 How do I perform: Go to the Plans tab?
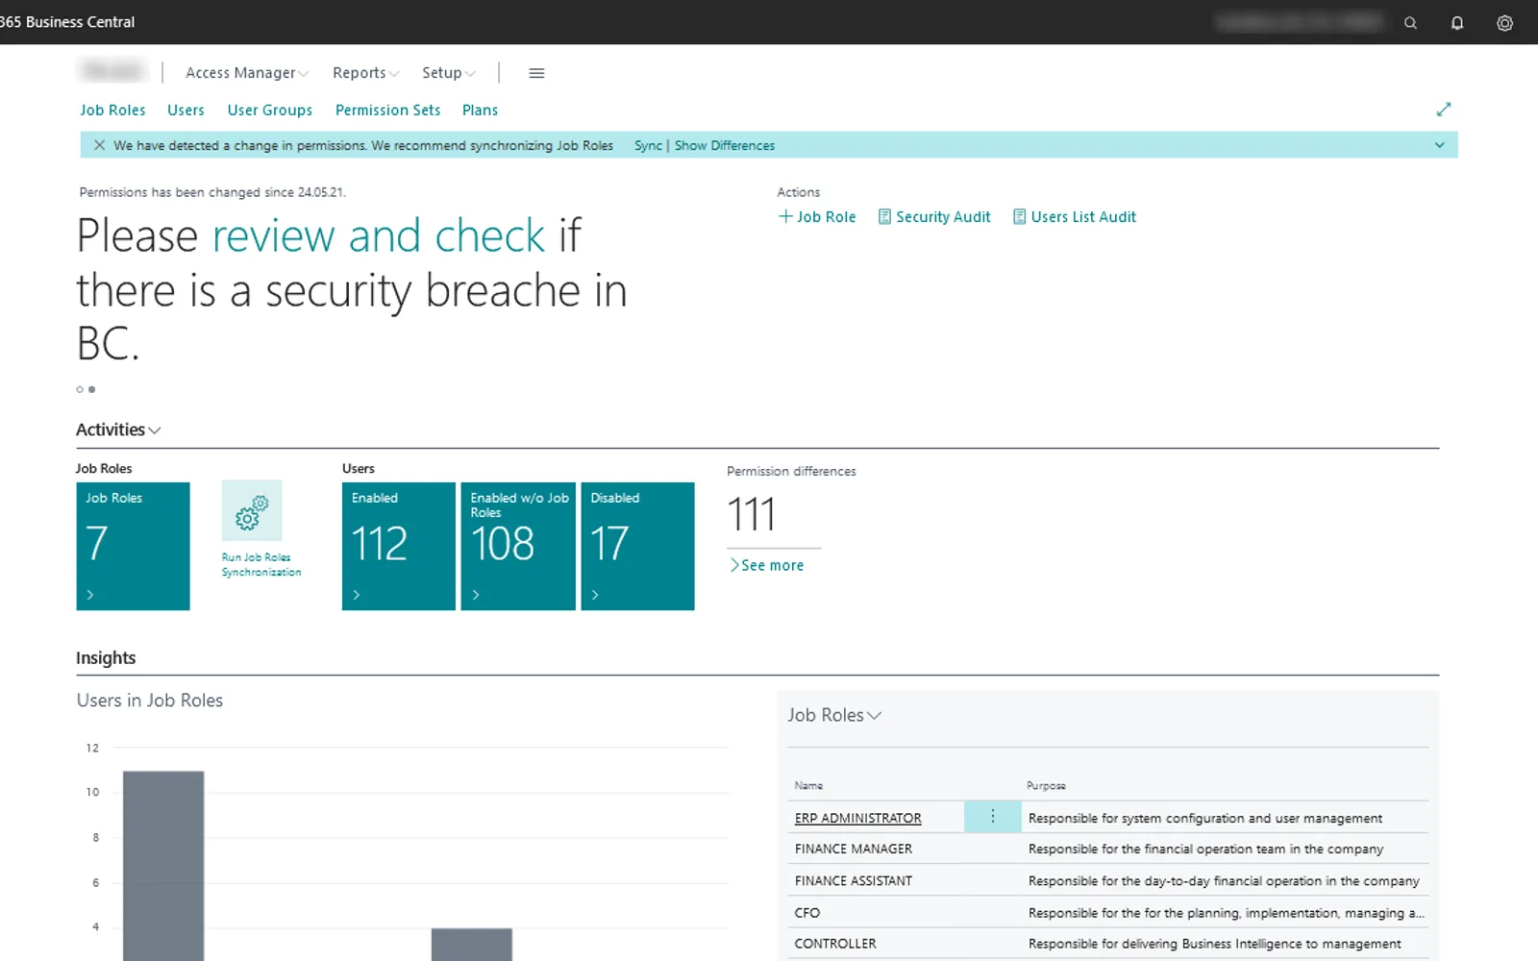tap(480, 111)
